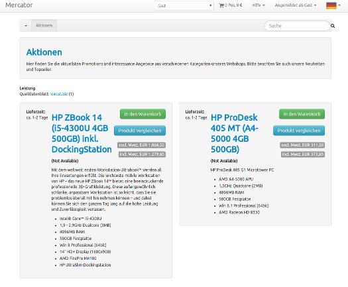Open the Angemeldet als Gast menu
The image size is (348, 287).
296,5
